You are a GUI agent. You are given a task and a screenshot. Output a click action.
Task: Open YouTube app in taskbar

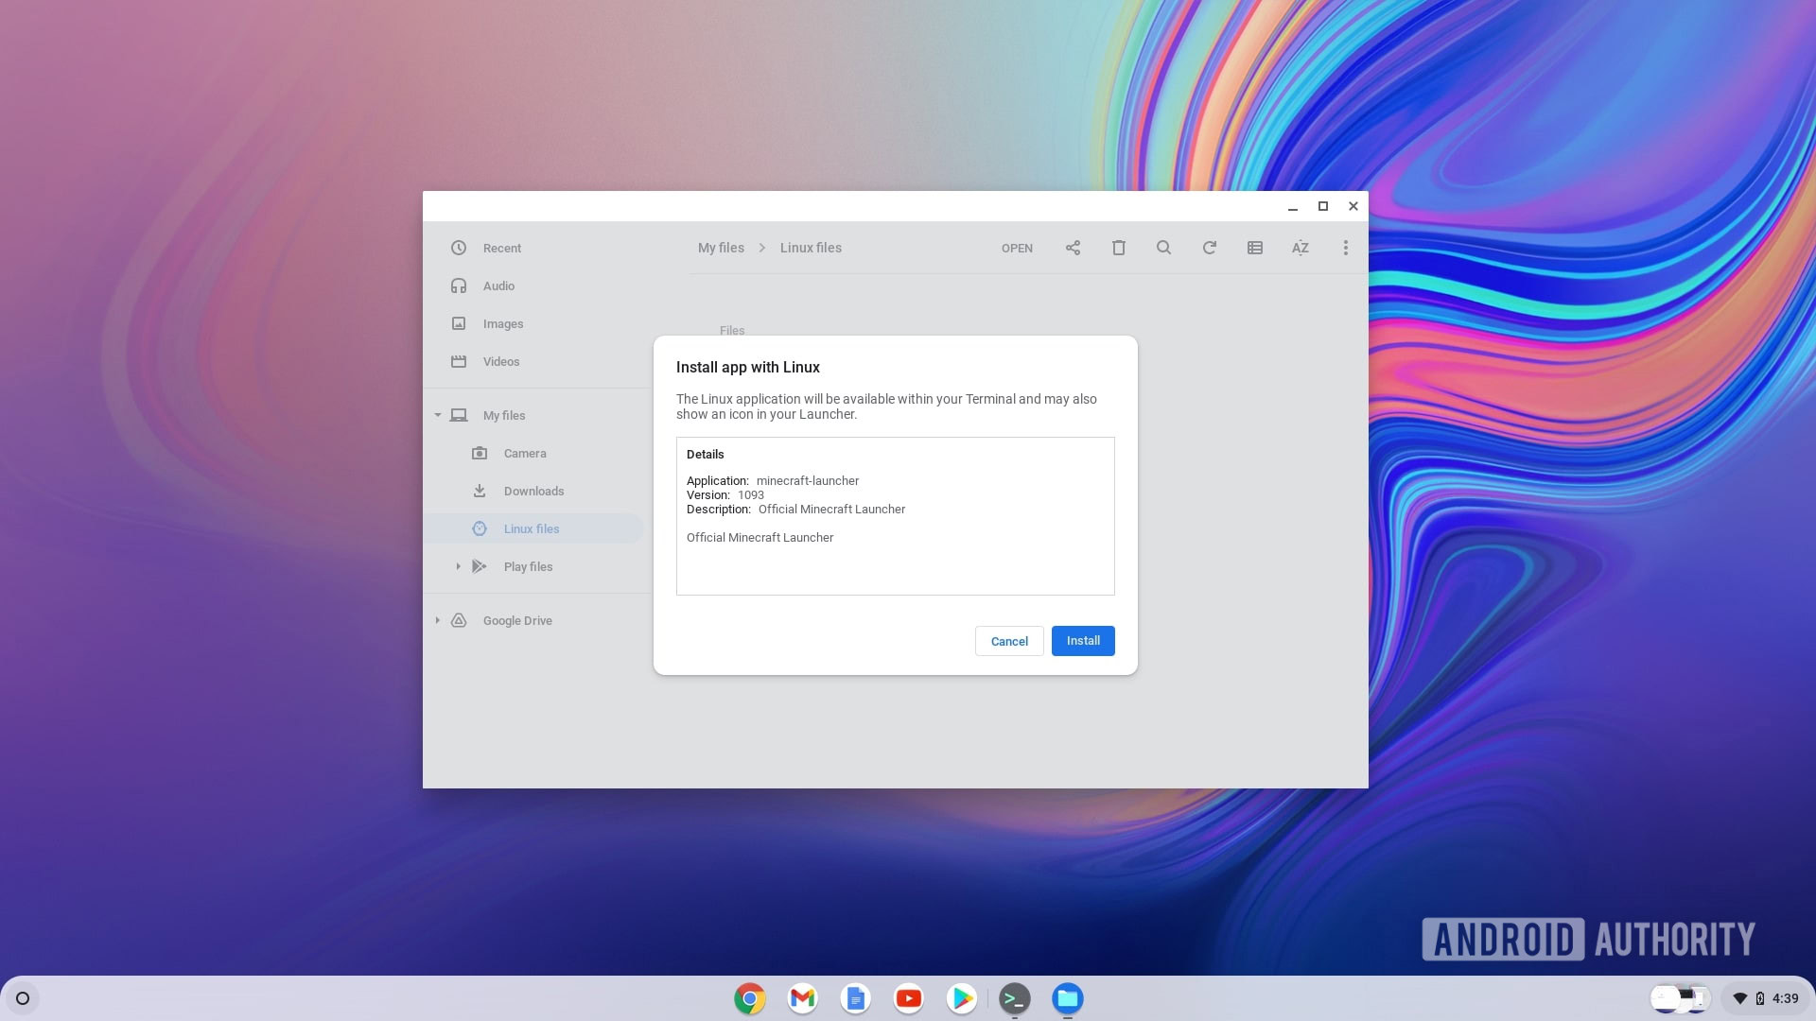pos(908,997)
